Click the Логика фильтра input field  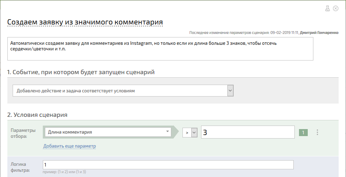click(168, 165)
